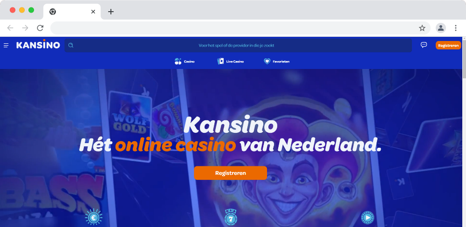This screenshot has width=466, height=227.
Task: Click the game search input field
Action: (x=238, y=46)
